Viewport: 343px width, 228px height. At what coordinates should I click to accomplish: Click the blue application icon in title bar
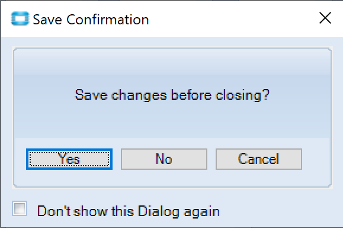[x=20, y=18]
